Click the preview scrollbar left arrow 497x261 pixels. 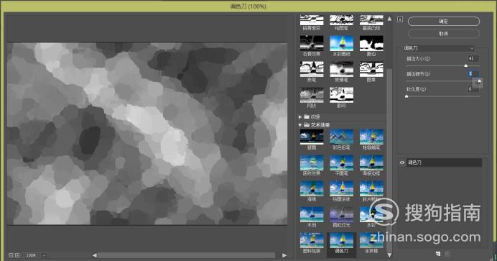point(94,255)
